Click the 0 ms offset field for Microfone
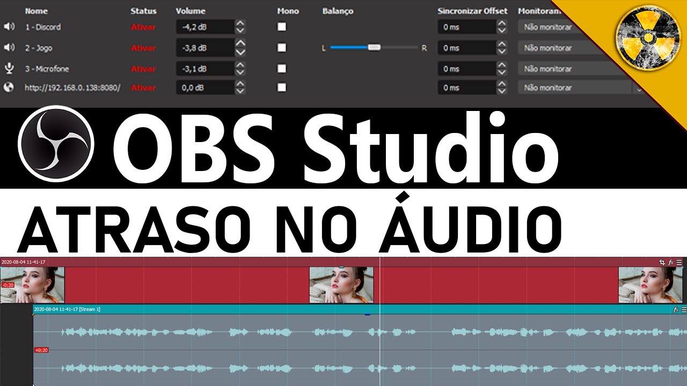Viewport: 687px width, 386px height. (467, 69)
